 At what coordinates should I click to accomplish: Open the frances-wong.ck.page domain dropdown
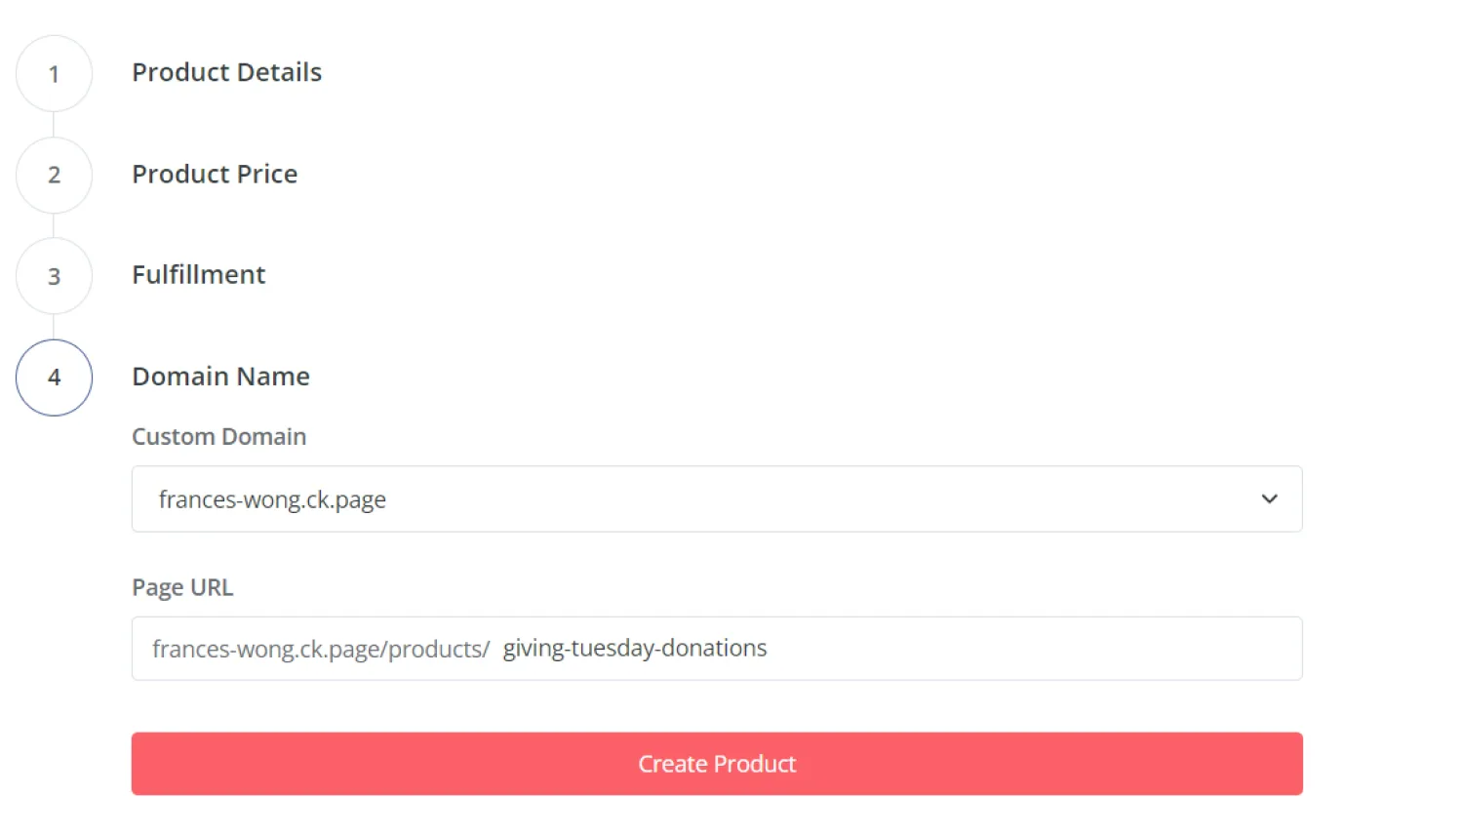[717, 499]
